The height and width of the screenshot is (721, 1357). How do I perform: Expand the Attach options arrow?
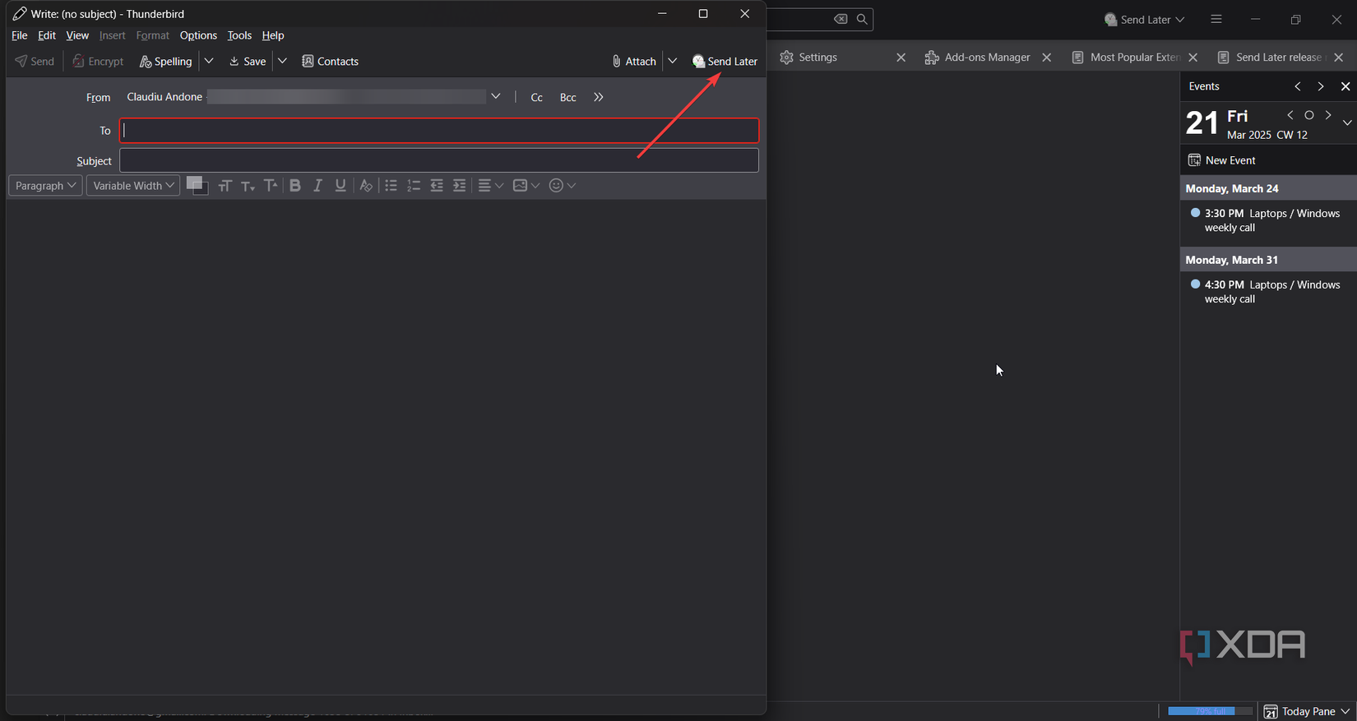click(673, 62)
